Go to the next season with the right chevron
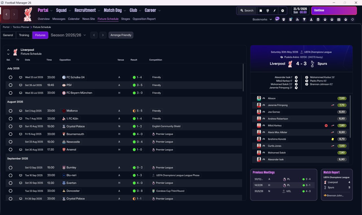The height and width of the screenshot is (215, 362). (x=103, y=35)
